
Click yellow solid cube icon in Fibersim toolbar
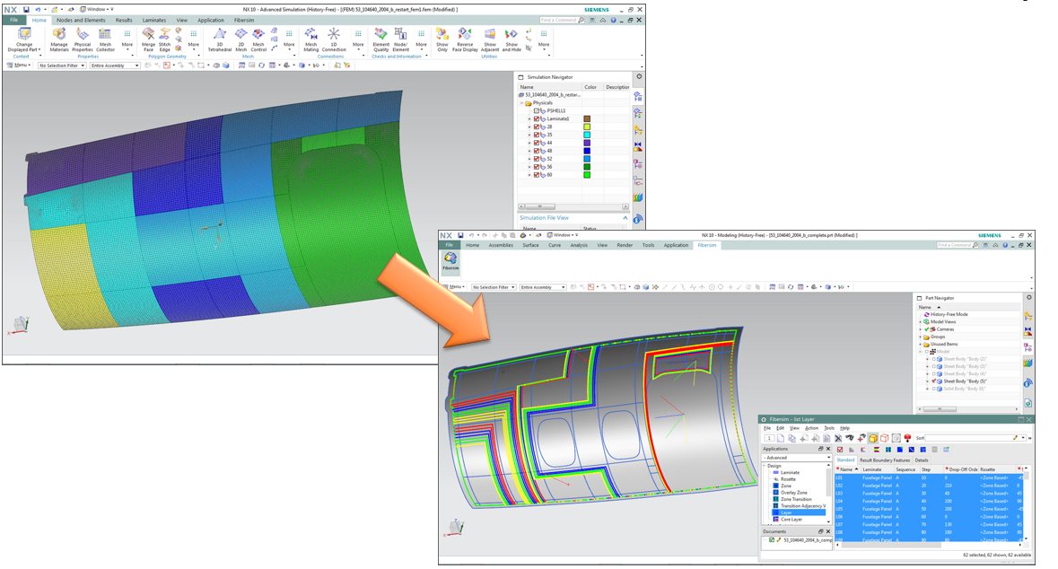873,438
